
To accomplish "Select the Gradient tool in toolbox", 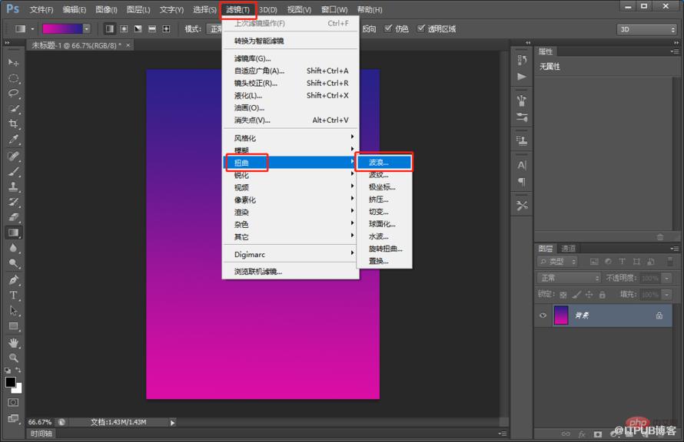I will (x=14, y=233).
